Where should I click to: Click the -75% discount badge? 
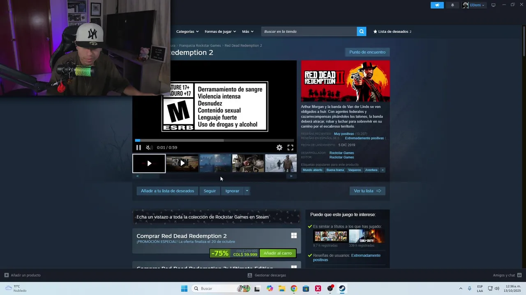tap(220, 253)
